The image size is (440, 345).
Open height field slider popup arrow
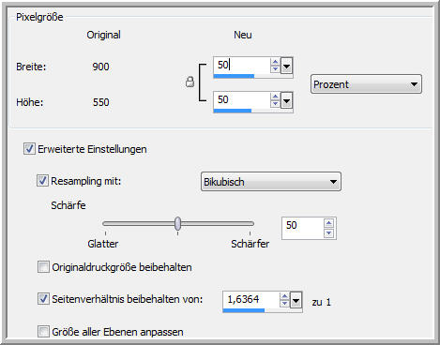(287, 100)
